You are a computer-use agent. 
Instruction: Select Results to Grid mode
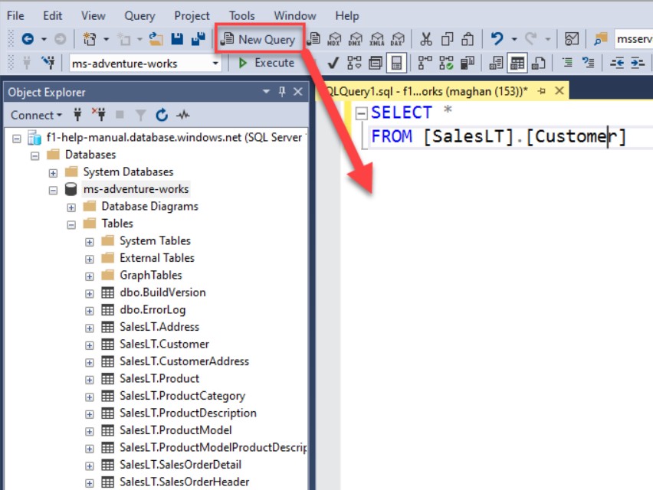point(517,64)
